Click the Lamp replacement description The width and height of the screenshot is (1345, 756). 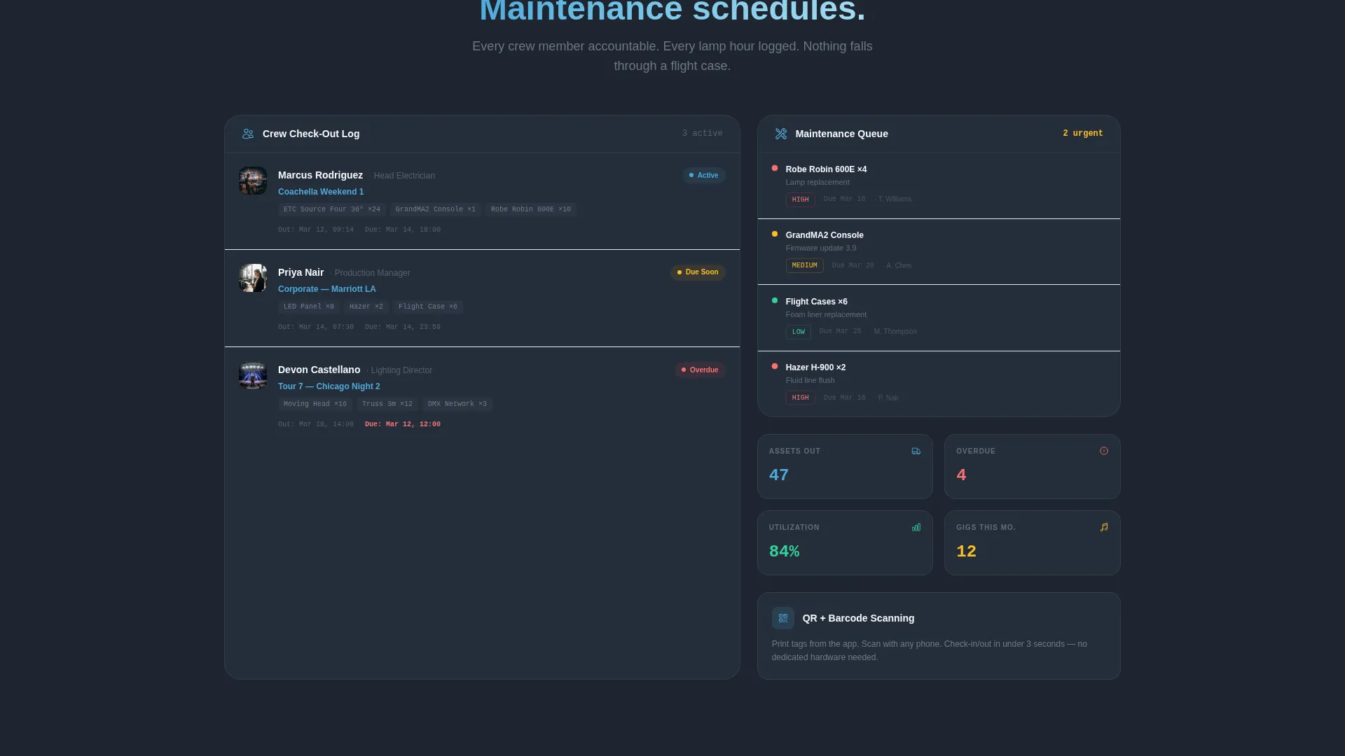tap(818, 183)
